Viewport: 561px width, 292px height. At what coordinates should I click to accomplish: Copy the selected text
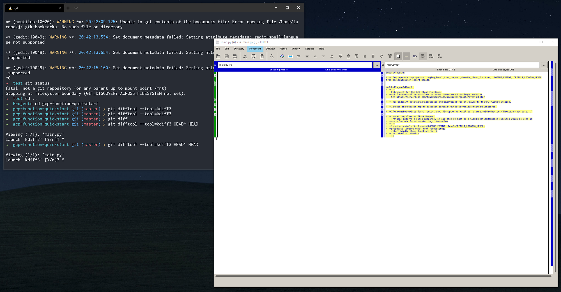[253, 56]
